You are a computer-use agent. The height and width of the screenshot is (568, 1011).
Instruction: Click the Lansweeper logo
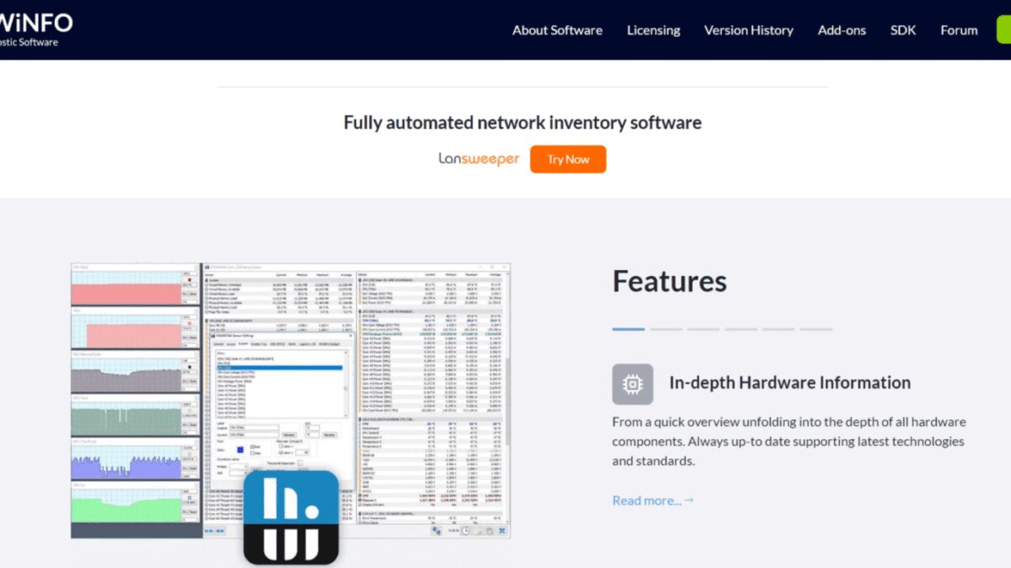tap(479, 159)
